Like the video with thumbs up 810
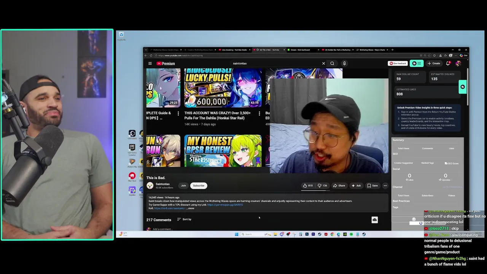 pos(308,186)
